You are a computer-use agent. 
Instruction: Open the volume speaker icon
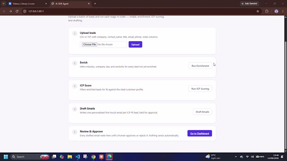tap(253, 157)
